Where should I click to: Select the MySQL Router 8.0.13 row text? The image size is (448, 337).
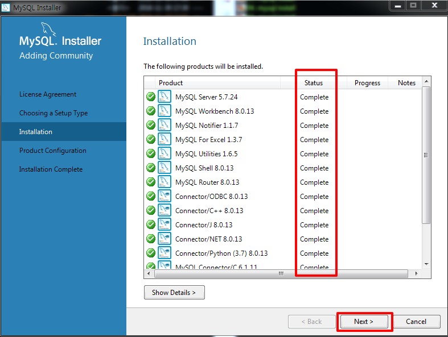[207, 182]
